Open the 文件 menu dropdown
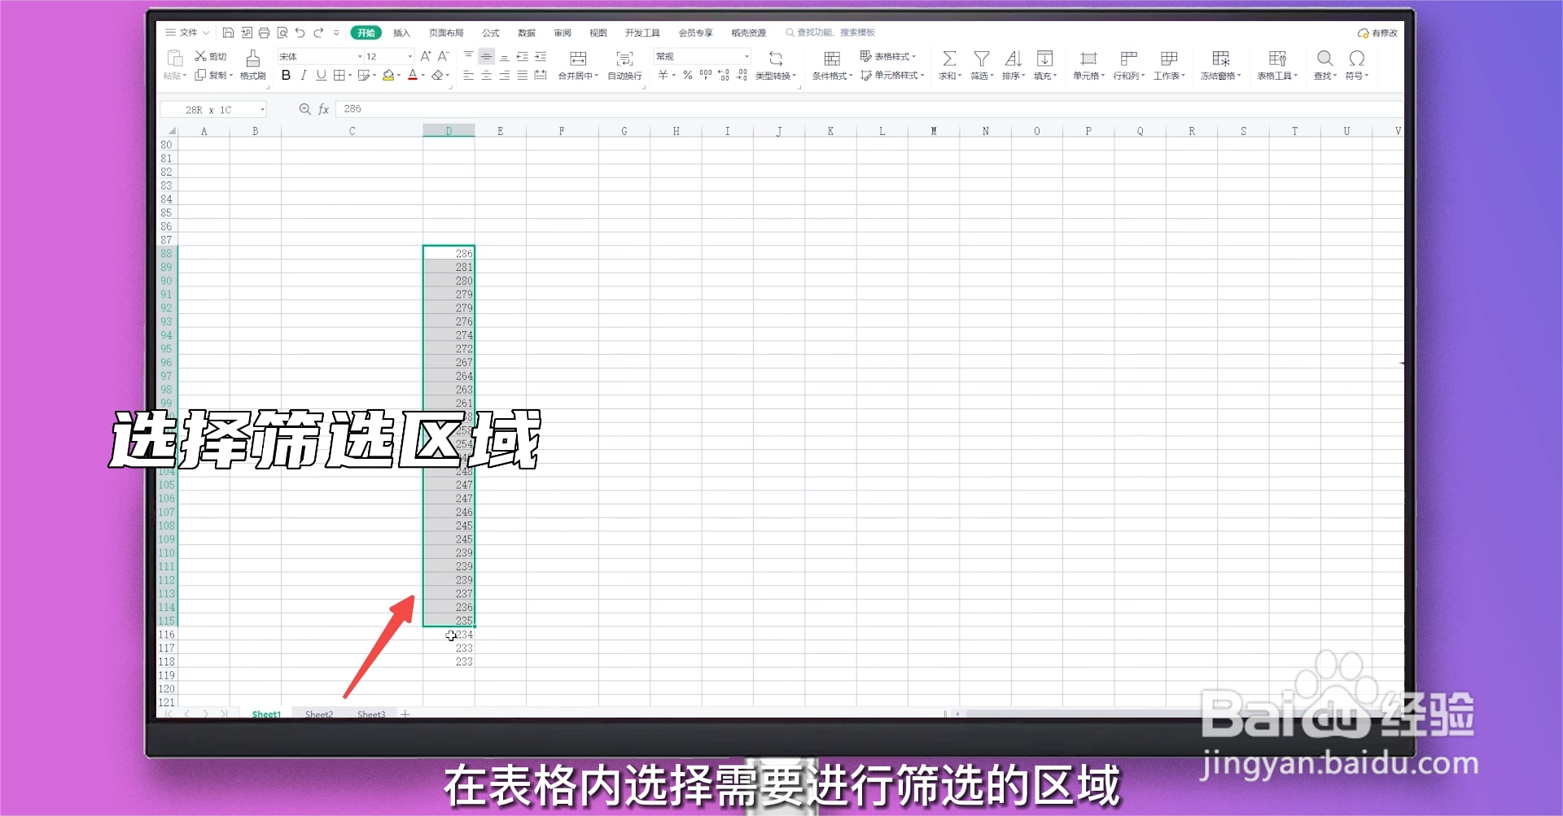 pyautogui.click(x=188, y=33)
